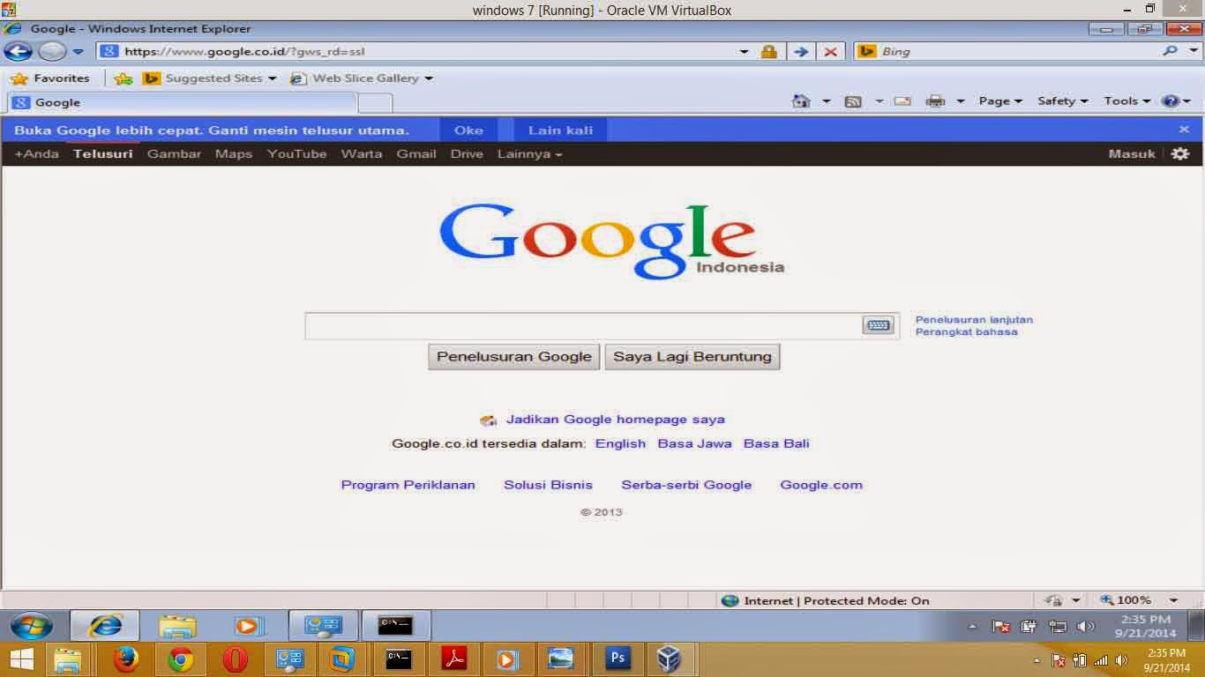Add page to Favorites bar star icon

click(123, 78)
